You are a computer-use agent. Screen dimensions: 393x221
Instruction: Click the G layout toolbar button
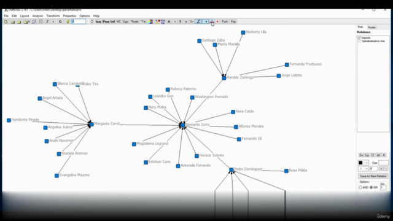[x=60, y=21]
